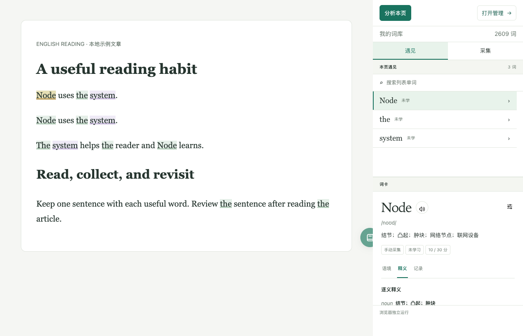
Task: Open the floating book sidebar button
Action: pyautogui.click(x=367, y=237)
